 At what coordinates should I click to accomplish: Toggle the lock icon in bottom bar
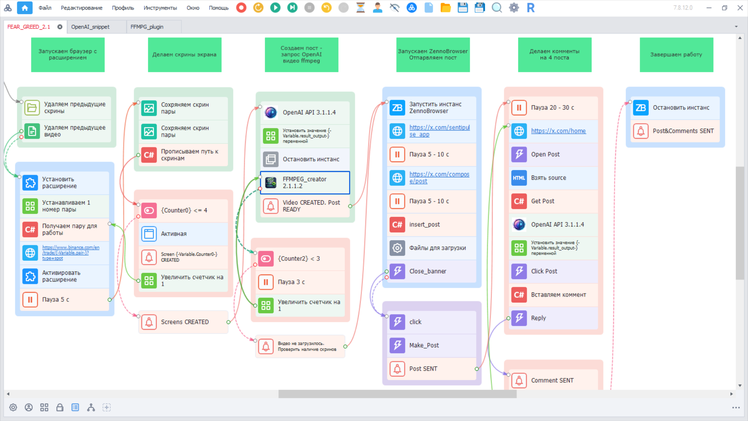click(x=60, y=407)
